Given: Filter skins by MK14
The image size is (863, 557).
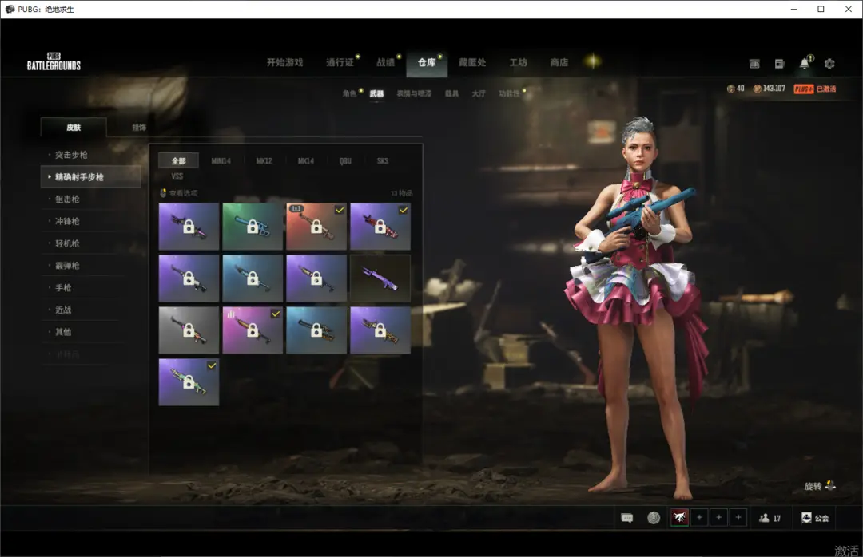Looking at the screenshot, I should [306, 161].
